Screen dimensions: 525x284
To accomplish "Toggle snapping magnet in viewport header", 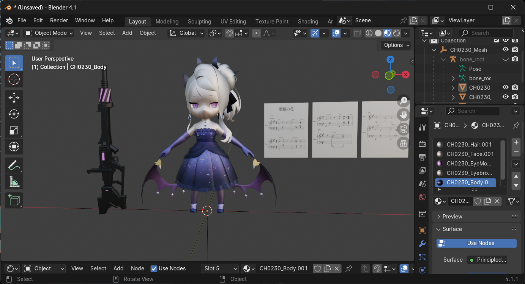I will tap(229, 33).
